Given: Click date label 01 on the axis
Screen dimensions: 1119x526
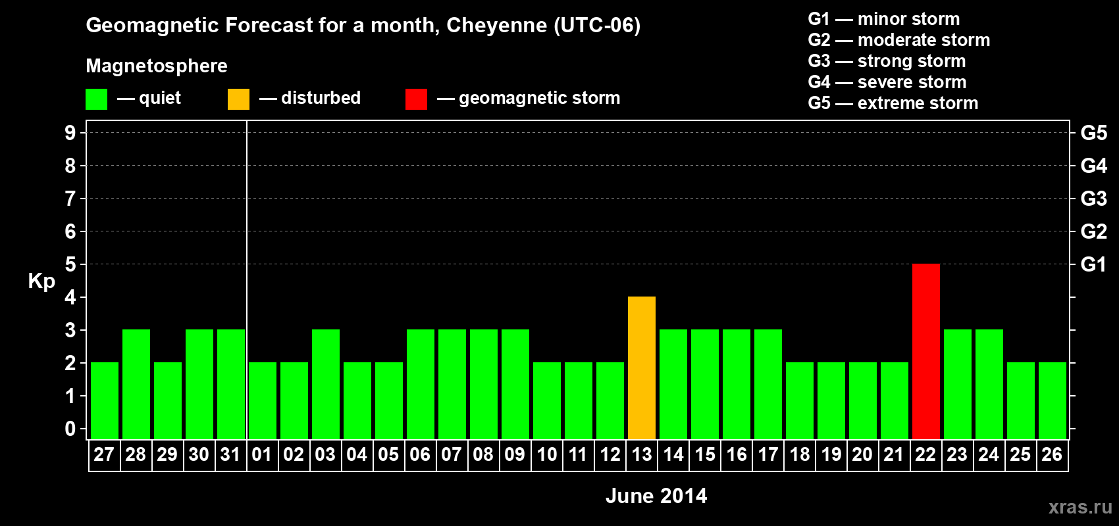Looking at the screenshot, I should [262, 455].
